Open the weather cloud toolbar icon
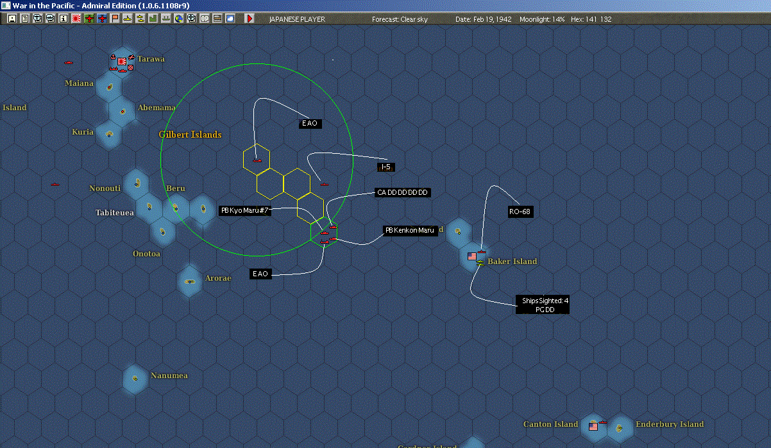The width and height of the screenshot is (771, 448). click(230, 19)
